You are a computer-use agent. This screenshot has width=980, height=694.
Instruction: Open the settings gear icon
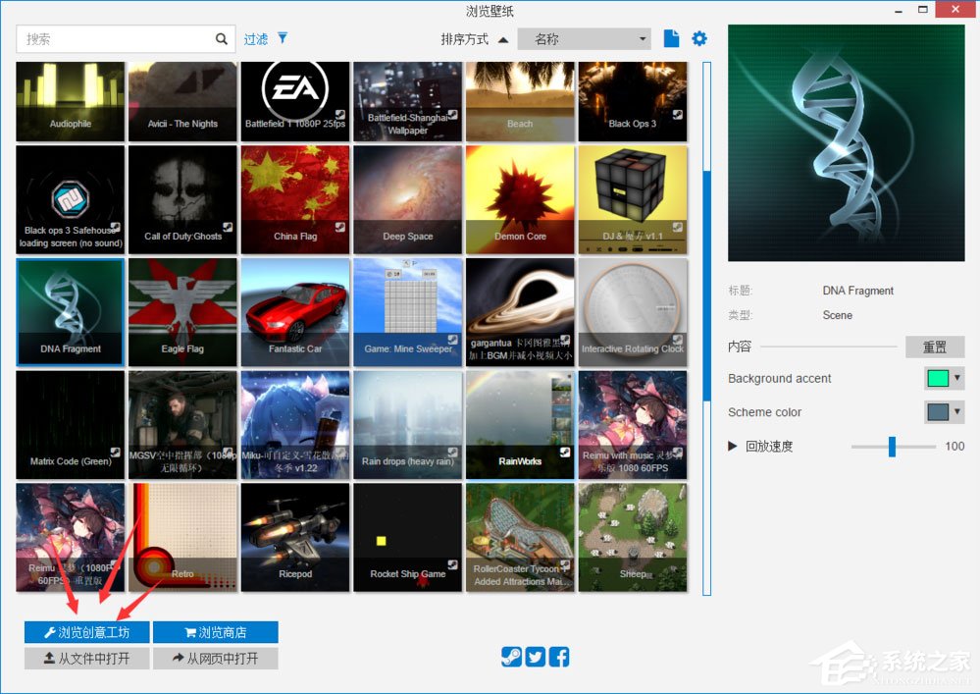698,38
